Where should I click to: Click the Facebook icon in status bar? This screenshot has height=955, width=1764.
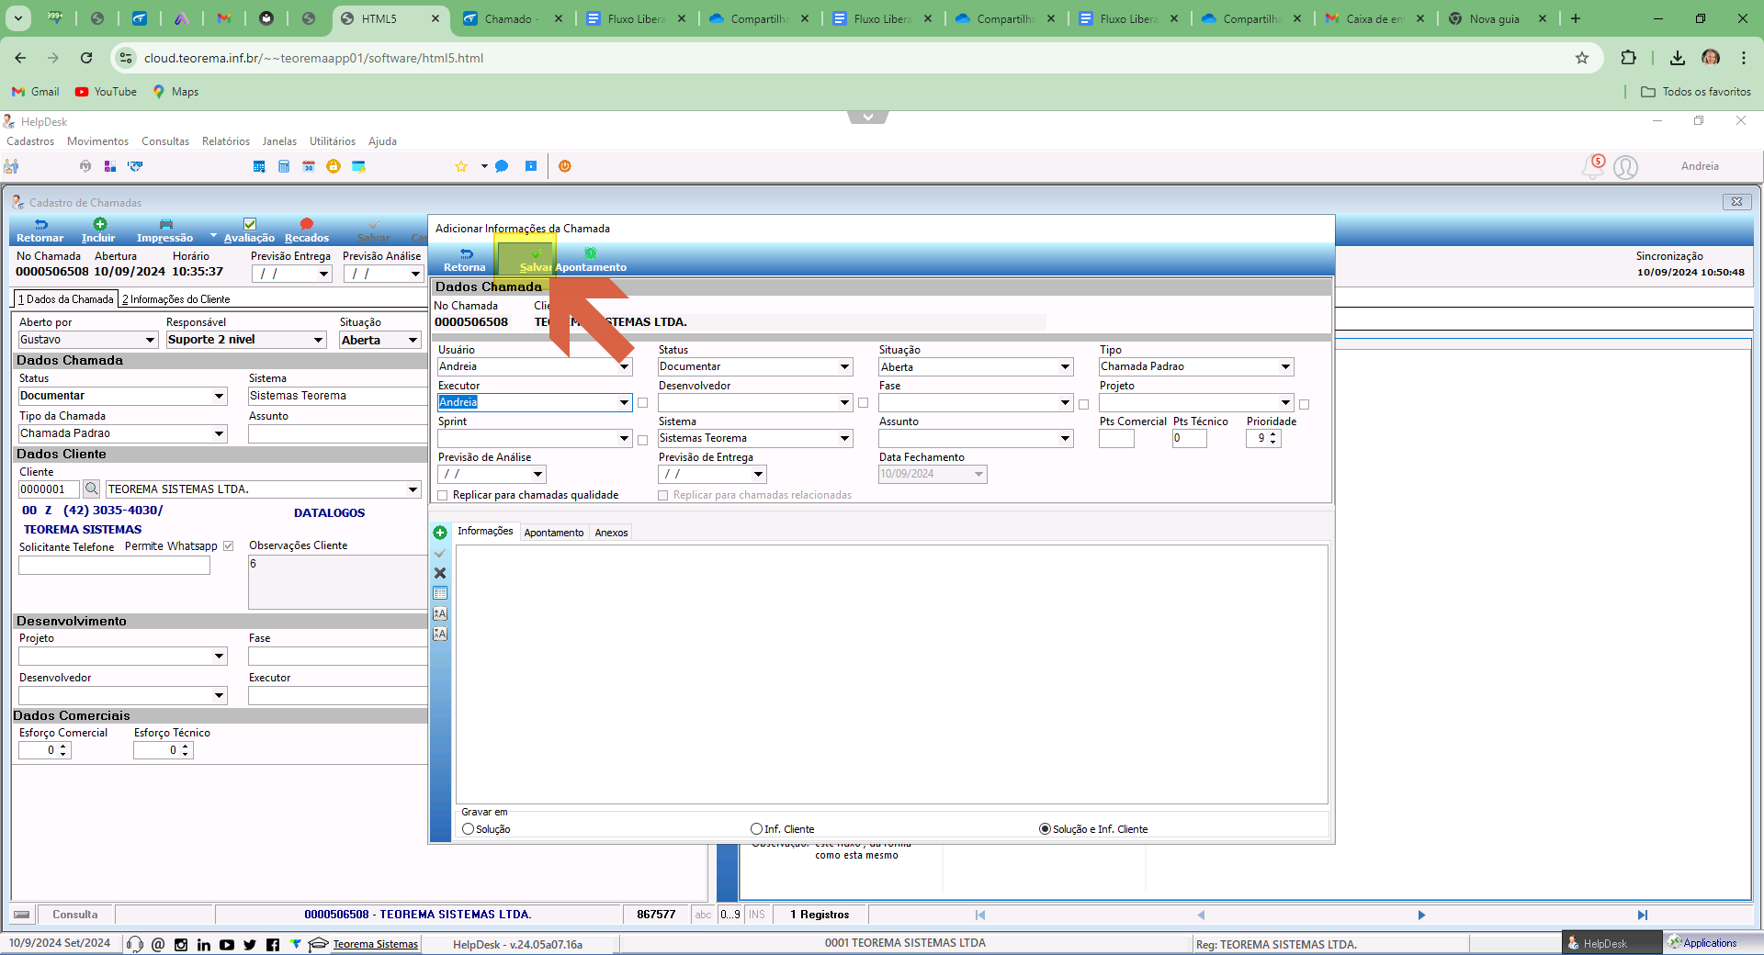tap(273, 944)
